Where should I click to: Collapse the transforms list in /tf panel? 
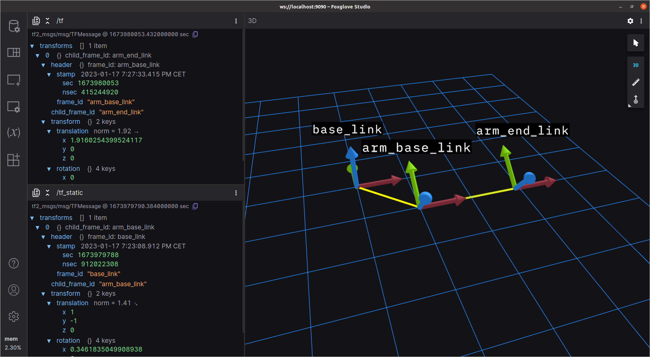coord(32,46)
